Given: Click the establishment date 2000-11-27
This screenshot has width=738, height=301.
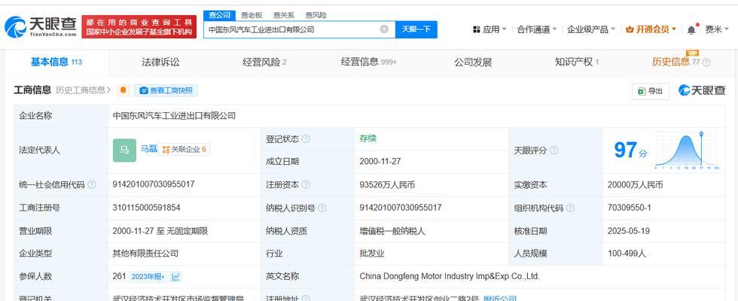Looking at the screenshot, I should tap(380, 161).
